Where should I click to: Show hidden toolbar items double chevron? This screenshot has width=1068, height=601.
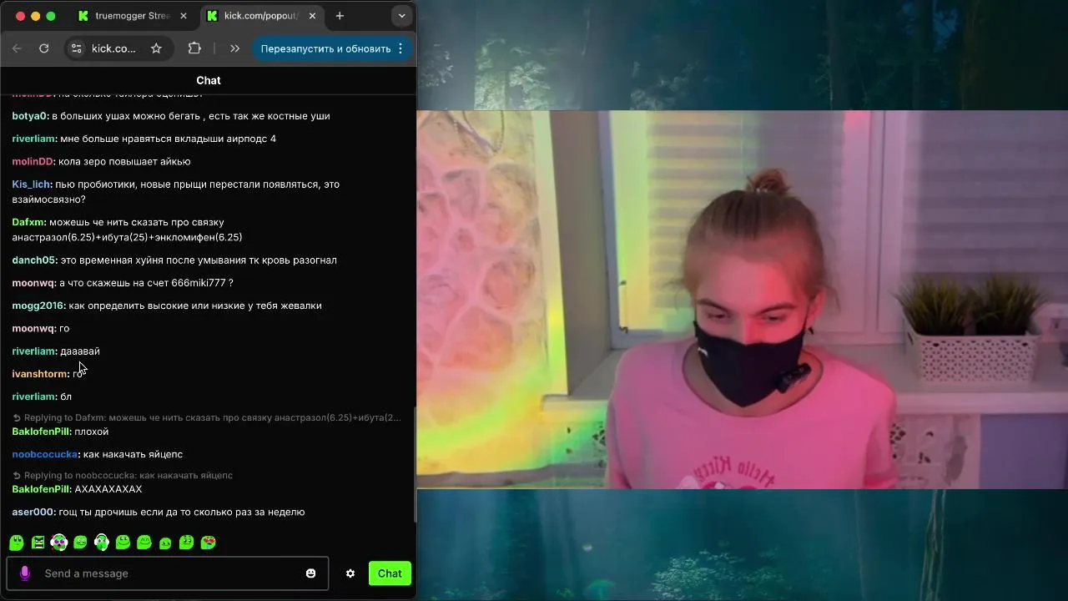(x=234, y=48)
